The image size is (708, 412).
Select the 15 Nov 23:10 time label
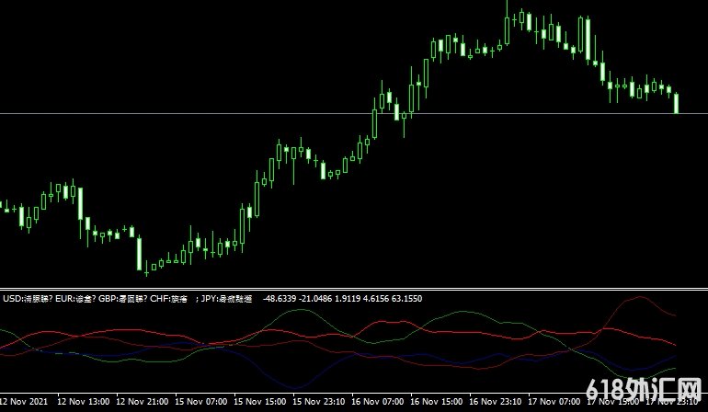319,402
